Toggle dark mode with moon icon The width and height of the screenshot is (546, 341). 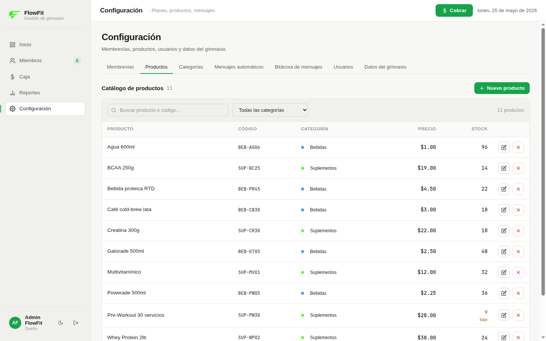61,323
